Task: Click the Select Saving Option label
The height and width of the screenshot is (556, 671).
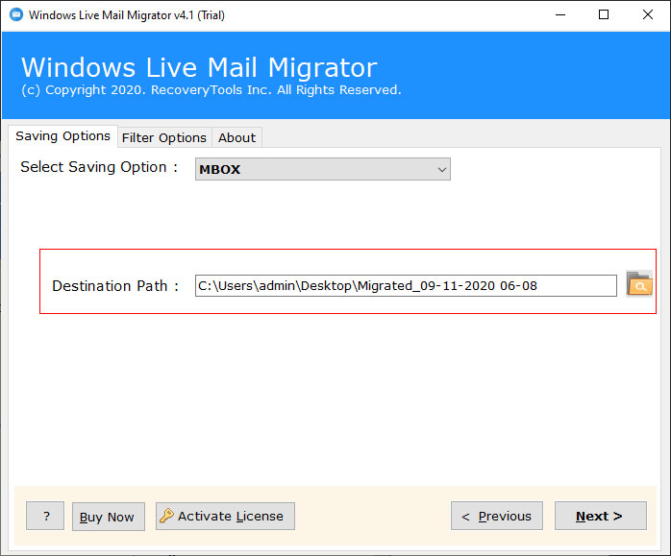Action: coord(99,167)
